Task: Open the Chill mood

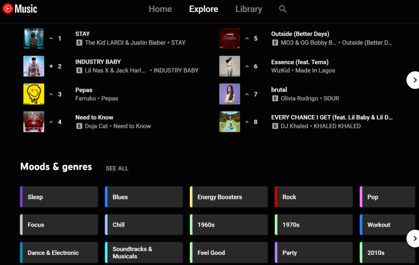Action: point(144,225)
